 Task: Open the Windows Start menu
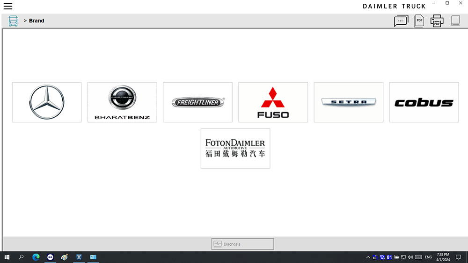7,257
